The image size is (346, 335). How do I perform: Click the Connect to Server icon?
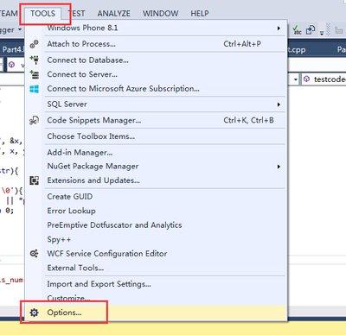(x=35, y=74)
